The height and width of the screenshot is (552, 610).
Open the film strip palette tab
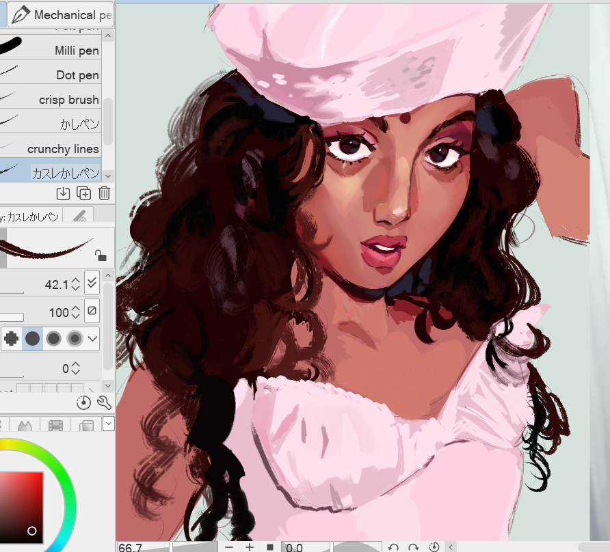coord(55,425)
